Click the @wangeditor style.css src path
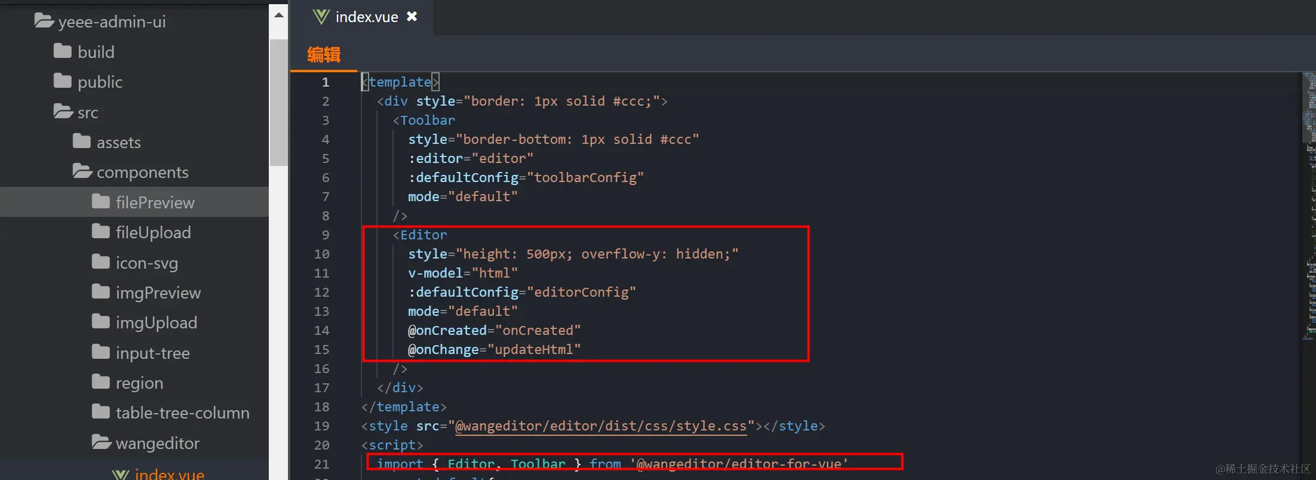The image size is (1316, 480). coord(601,426)
